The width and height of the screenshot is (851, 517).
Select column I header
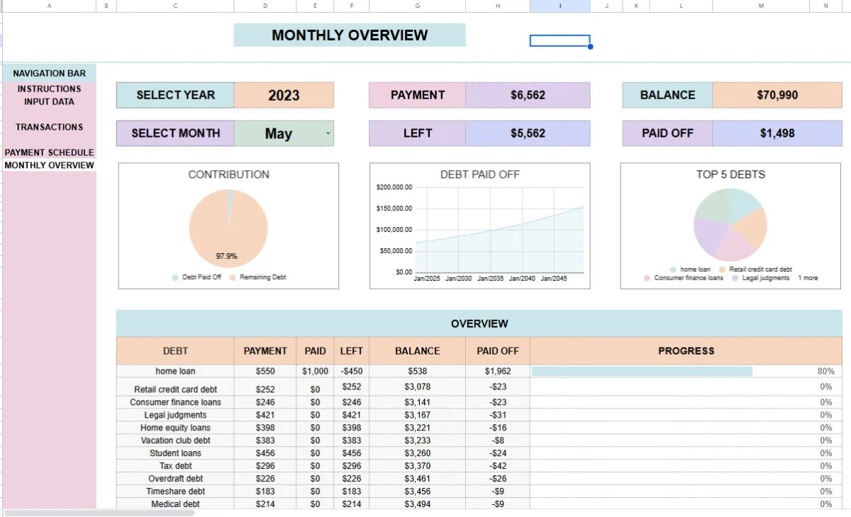[560, 6]
